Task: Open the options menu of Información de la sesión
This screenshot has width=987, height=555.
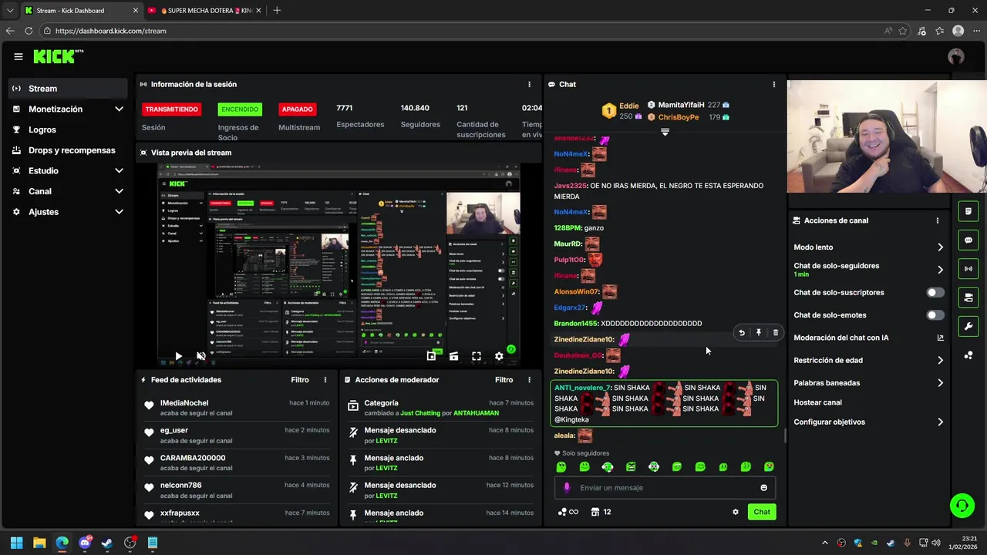Action: click(529, 84)
